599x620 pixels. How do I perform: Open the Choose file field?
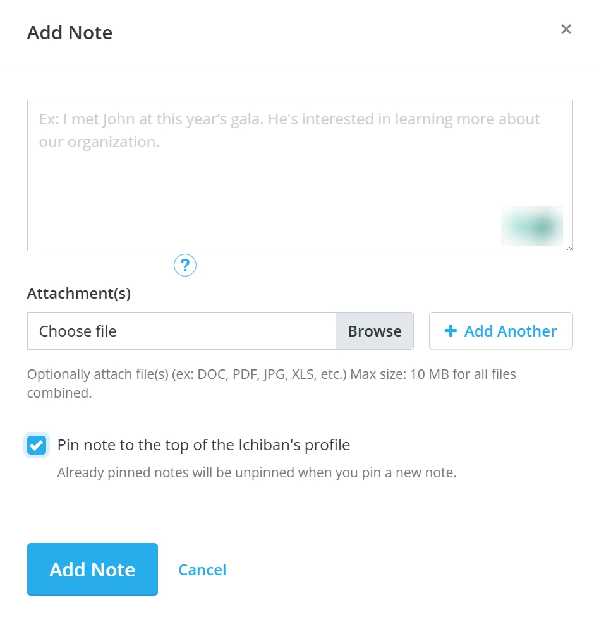coord(181,331)
